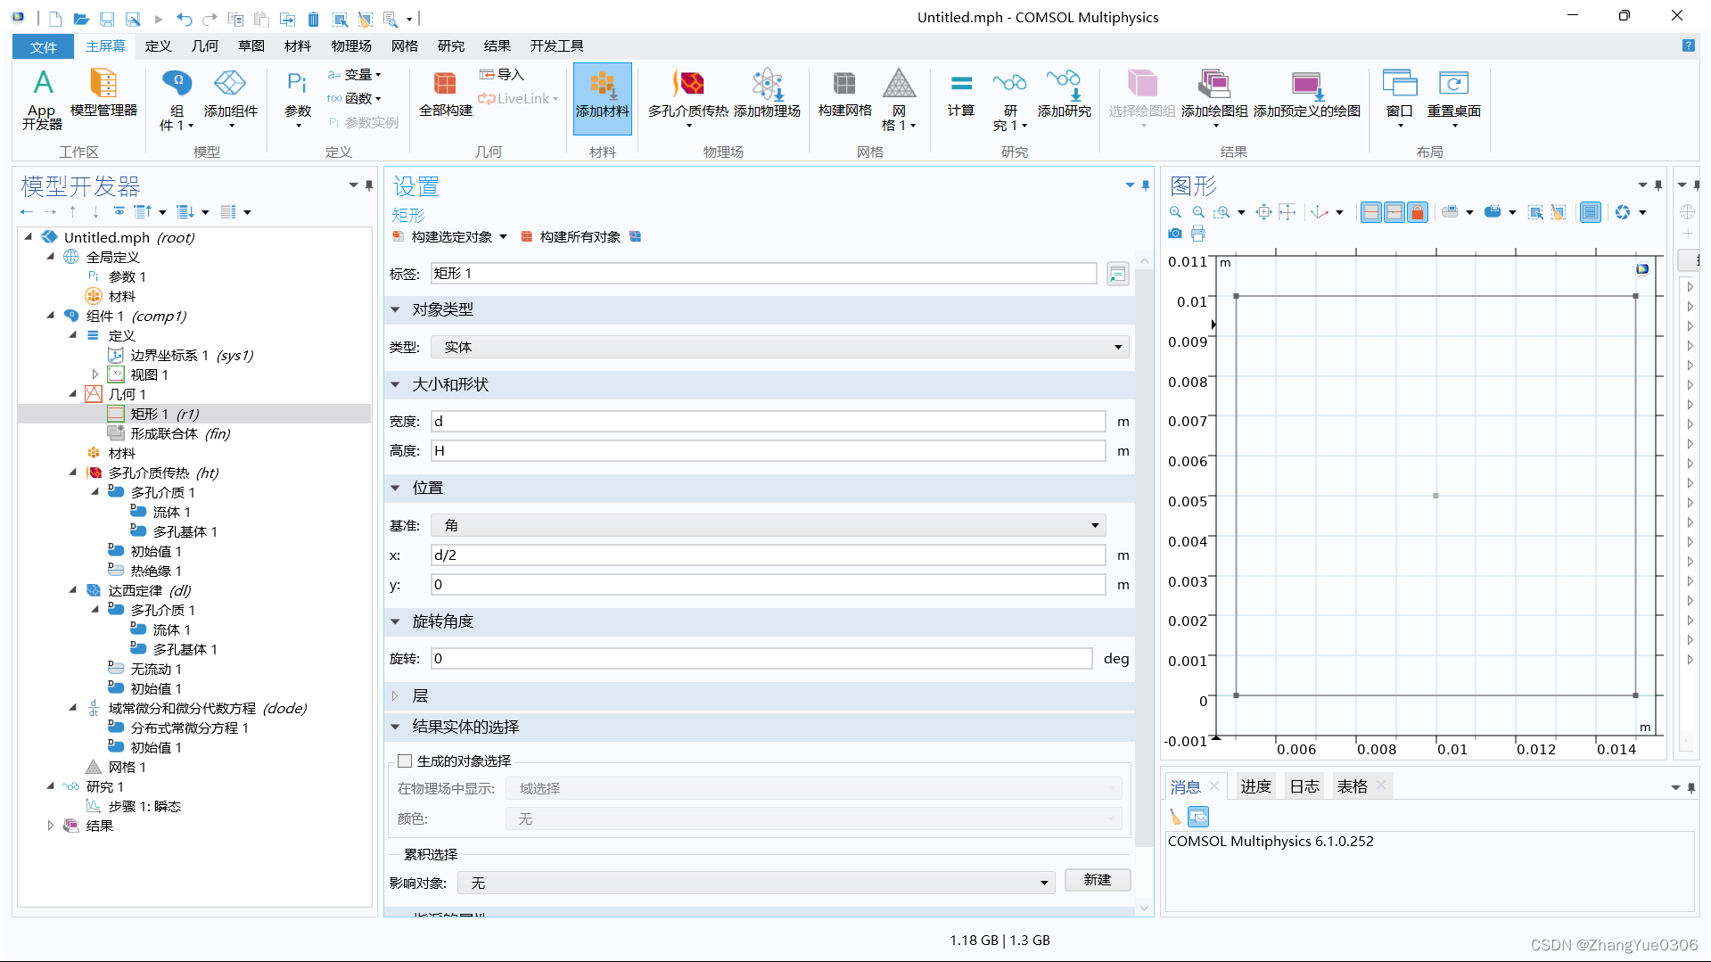Click in the 旋转 angle field
Screen dimensions: 1711x962
761,658
